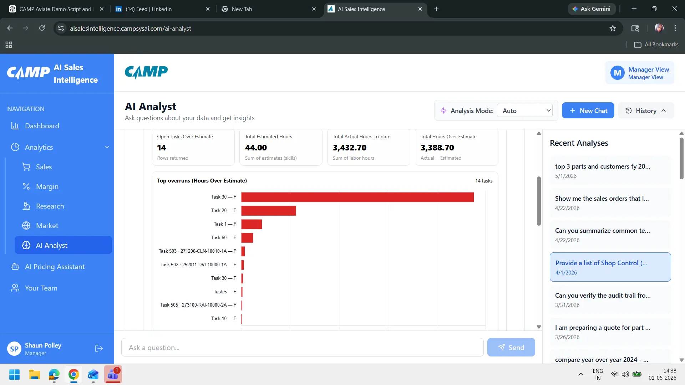Screen dimensions: 685x385
Task: View site information in the address bar
Action: point(61,28)
